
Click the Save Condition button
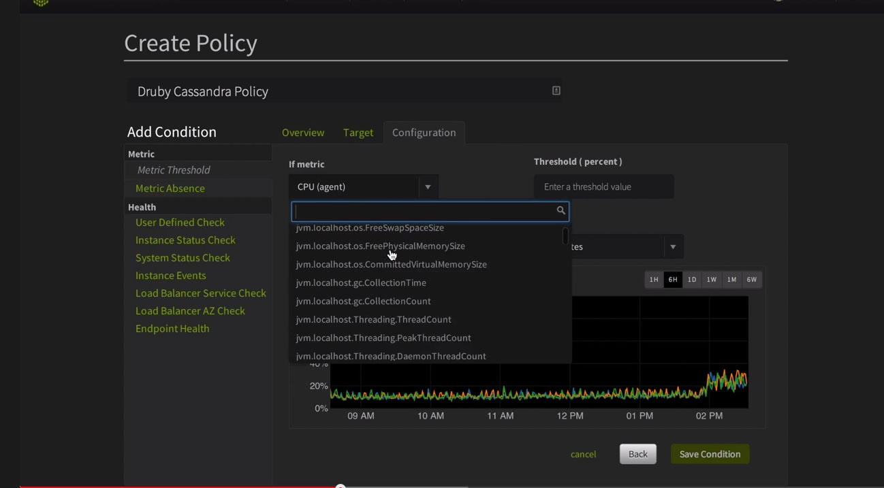(x=710, y=453)
